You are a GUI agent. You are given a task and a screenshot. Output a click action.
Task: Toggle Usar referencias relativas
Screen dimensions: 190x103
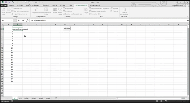pos(20,11)
